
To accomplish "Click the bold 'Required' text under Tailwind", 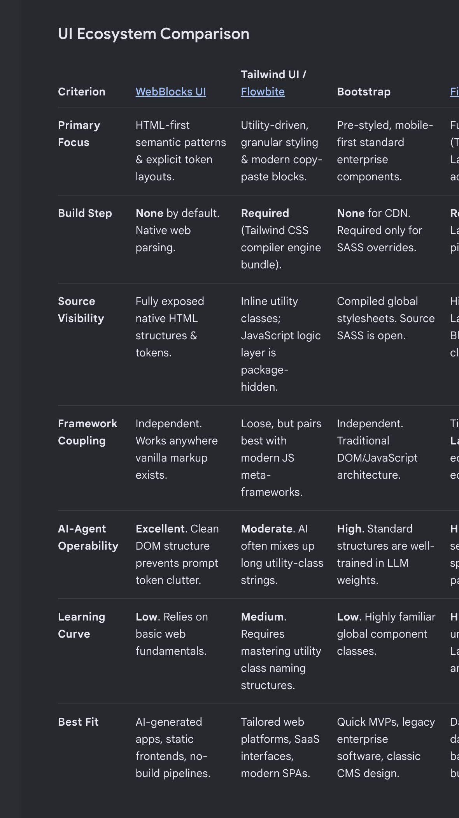I will click(x=265, y=213).
